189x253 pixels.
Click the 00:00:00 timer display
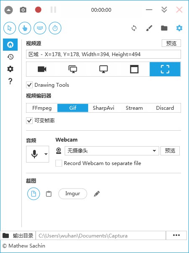click(x=101, y=10)
